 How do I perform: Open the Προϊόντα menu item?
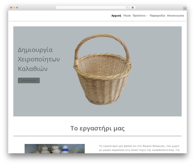[139, 16]
